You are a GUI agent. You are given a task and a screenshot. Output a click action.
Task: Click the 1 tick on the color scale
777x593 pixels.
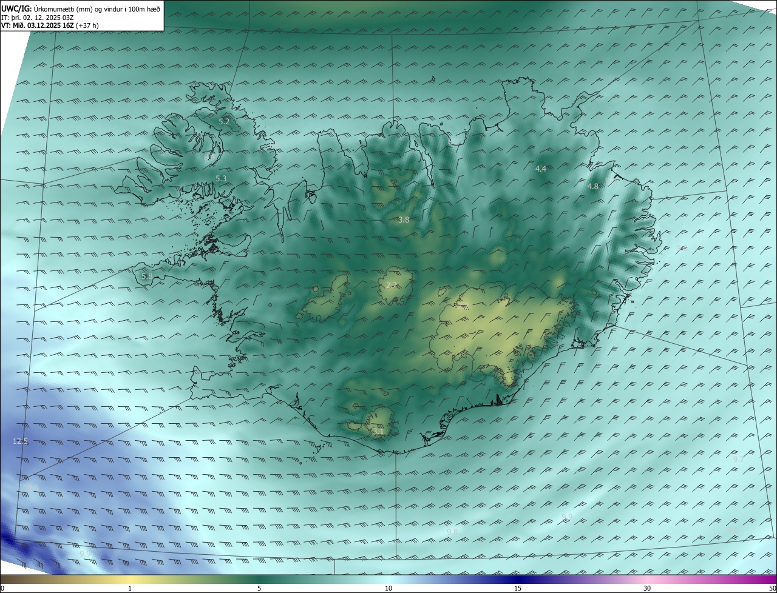pyautogui.click(x=130, y=588)
